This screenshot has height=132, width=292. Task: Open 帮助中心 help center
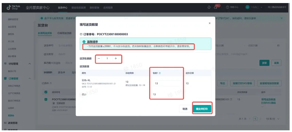[232, 7]
